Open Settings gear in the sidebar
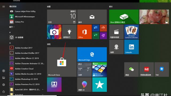 (x=3, y=85)
